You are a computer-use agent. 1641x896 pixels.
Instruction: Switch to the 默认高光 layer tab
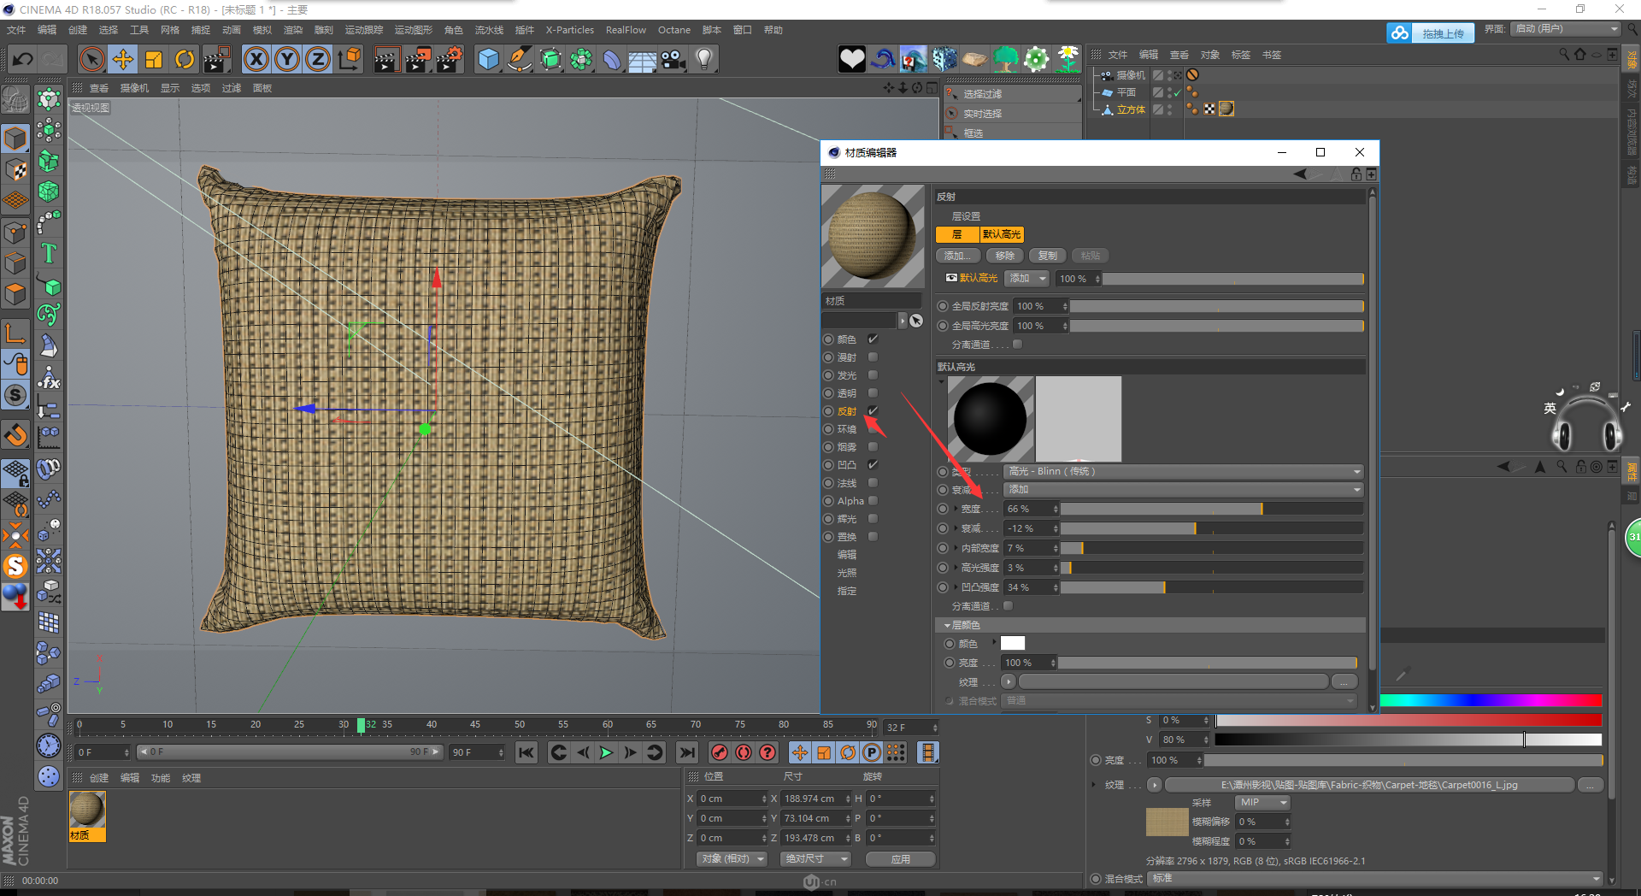1001,234
